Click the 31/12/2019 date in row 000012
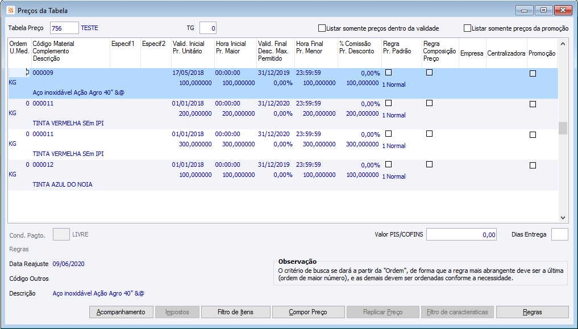578x329 pixels. [274, 164]
